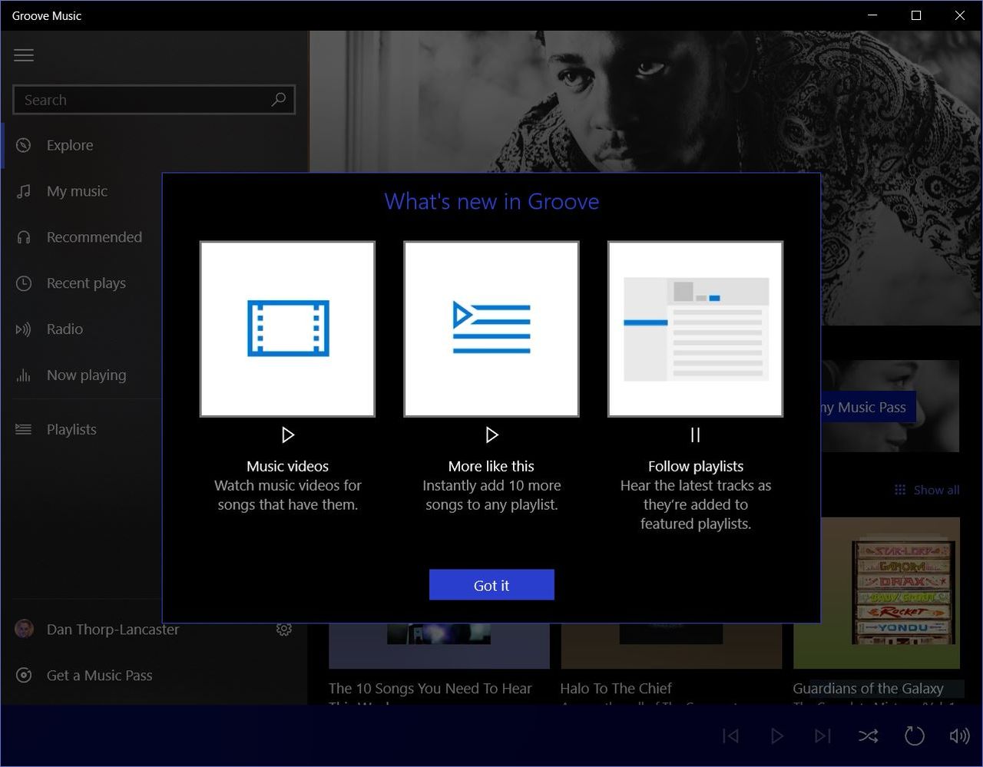Open The 10 Songs You Need To Hear

click(x=430, y=689)
